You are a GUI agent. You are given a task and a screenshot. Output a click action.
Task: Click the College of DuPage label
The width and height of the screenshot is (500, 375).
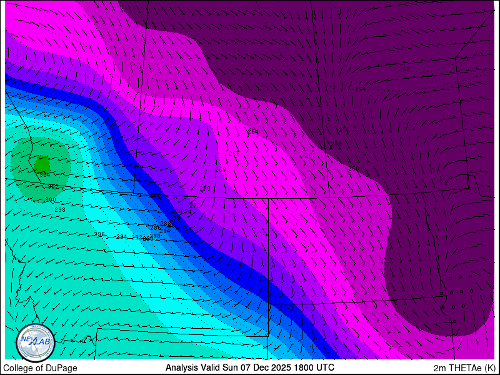coord(40,368)
